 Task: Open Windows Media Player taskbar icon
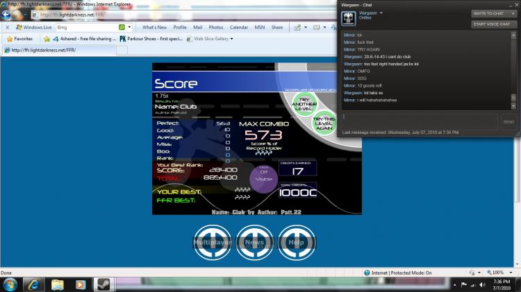coord(80,284)
